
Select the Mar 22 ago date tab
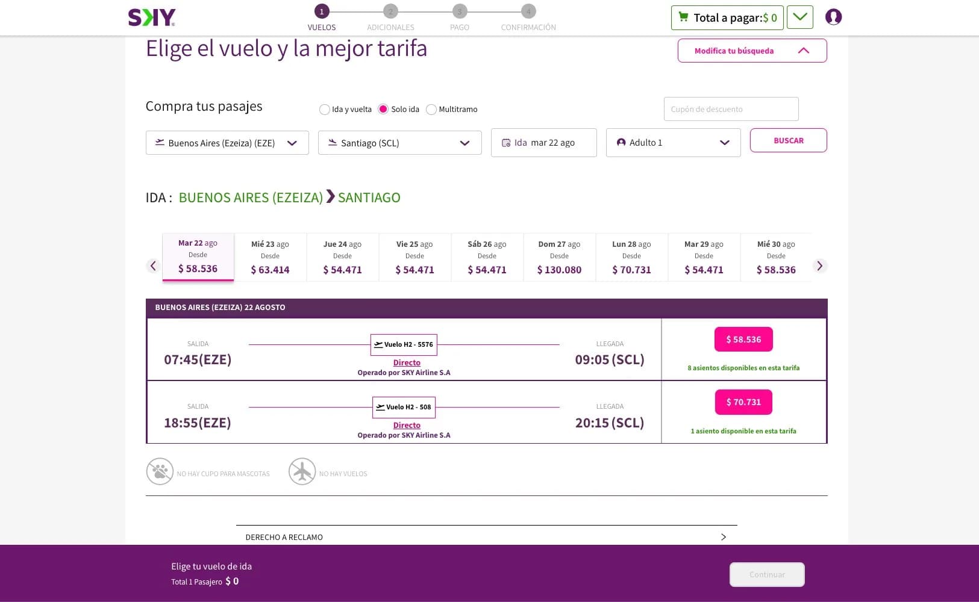click(198, 256)
